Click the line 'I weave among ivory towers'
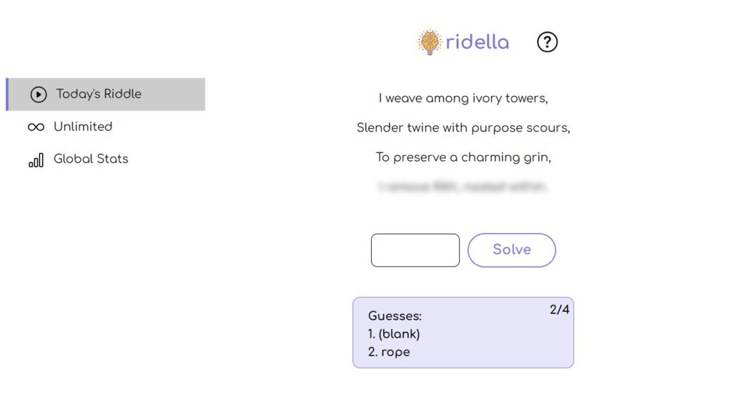 point(463,99)
